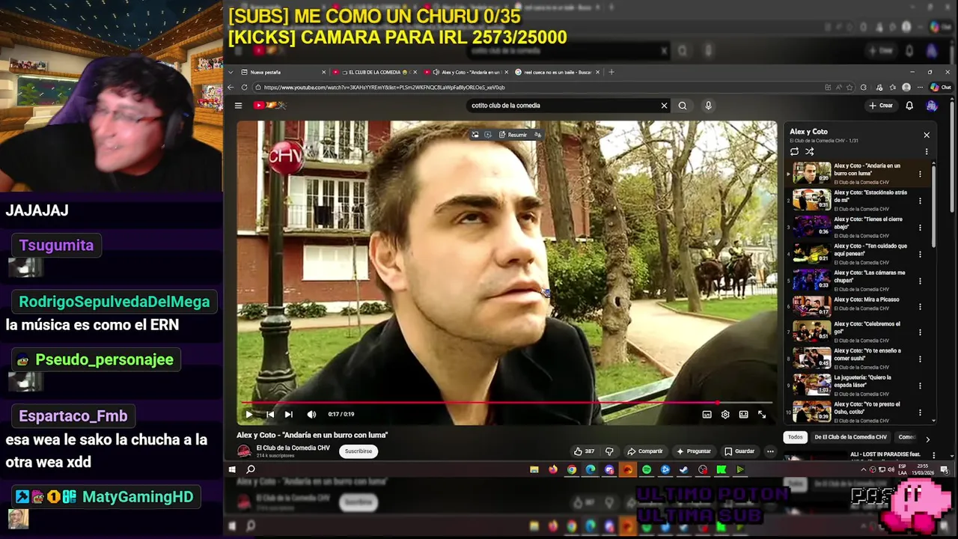The image size is (958, 539).
Task: Click the Compartir share button
Action: click(x=645, y=451)
